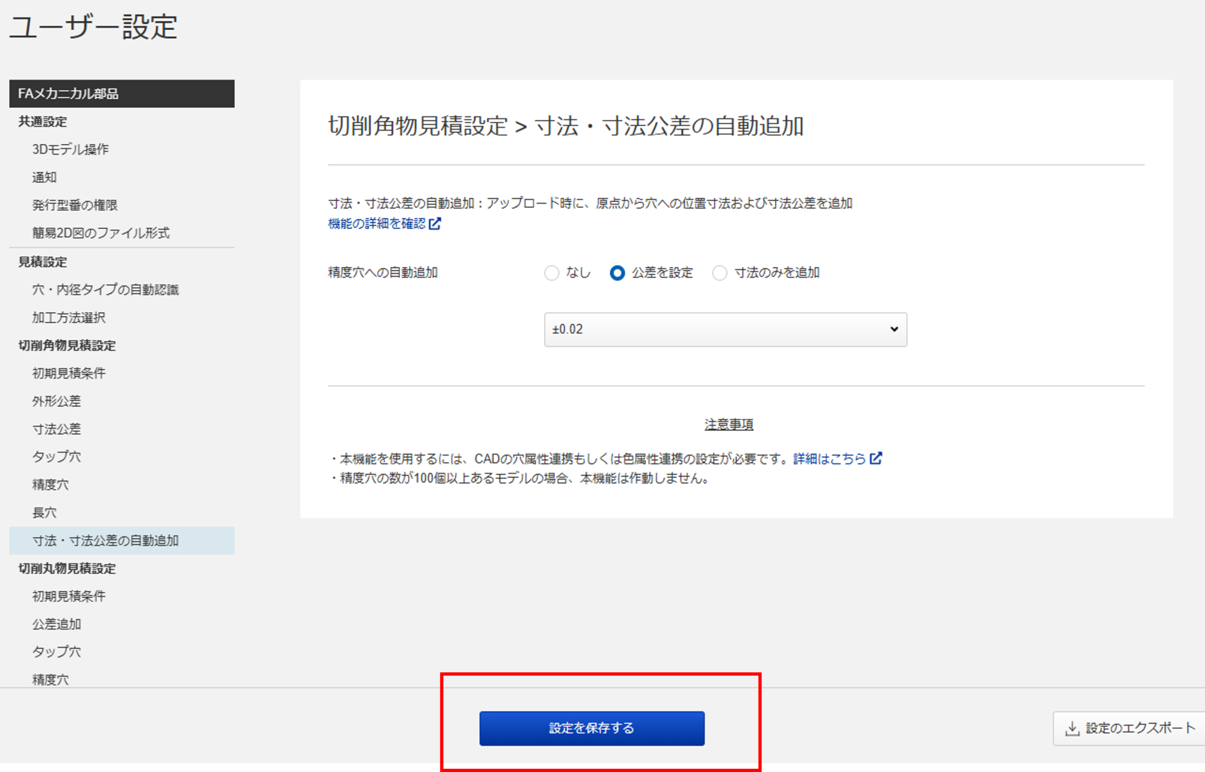
Task: Open the 共通設定 section
Action: (42, 121)
